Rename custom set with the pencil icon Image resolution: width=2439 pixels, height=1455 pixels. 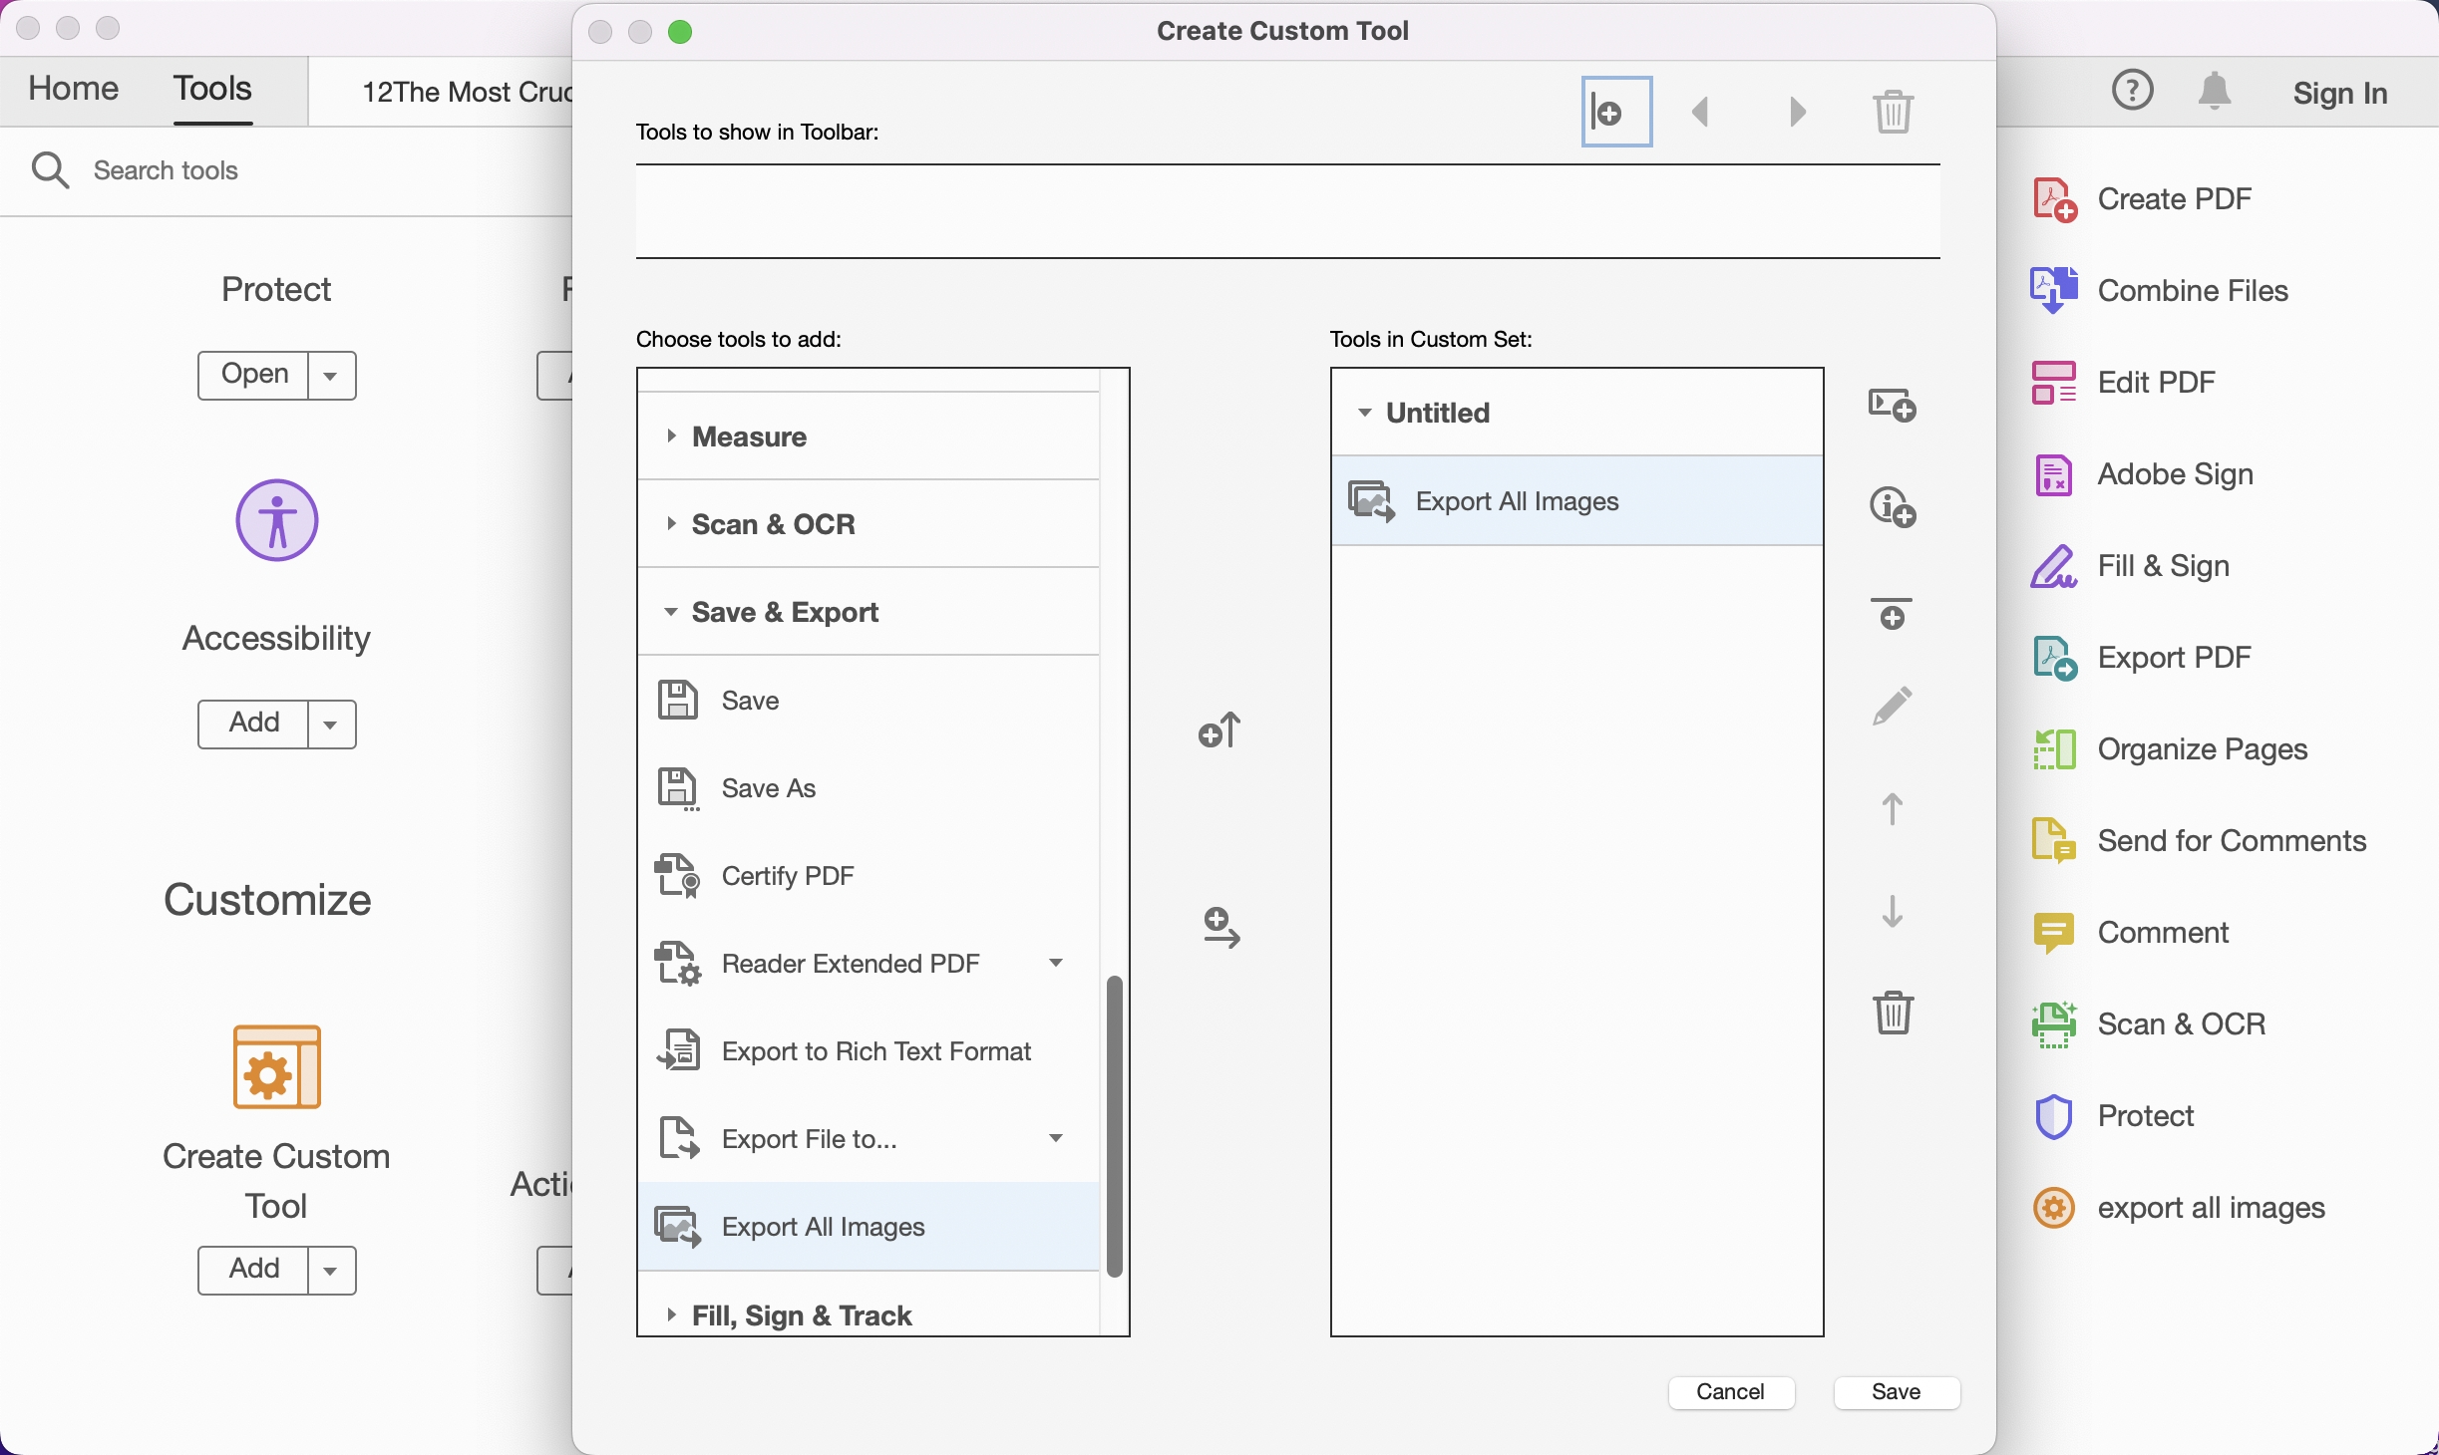click(x=1892, y=705)
